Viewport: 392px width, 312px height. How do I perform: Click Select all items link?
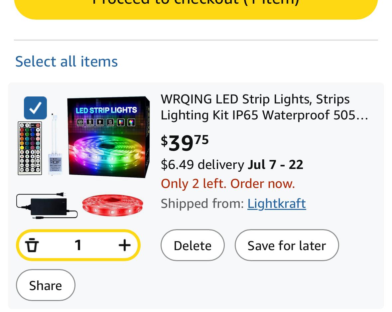(66, 62)
